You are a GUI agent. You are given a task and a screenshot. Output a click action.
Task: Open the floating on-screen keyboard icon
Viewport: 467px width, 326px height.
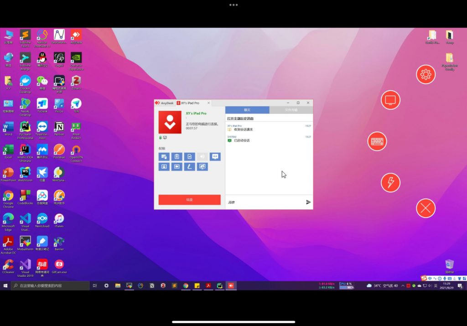point(378,141)
